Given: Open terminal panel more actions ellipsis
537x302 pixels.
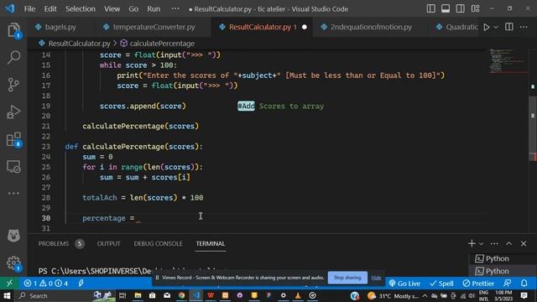Looking at the screenshot, I should tap(494, 243).
